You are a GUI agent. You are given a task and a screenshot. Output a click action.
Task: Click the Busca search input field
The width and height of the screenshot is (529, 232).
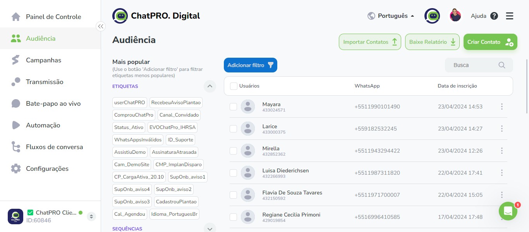click(479, 65)
